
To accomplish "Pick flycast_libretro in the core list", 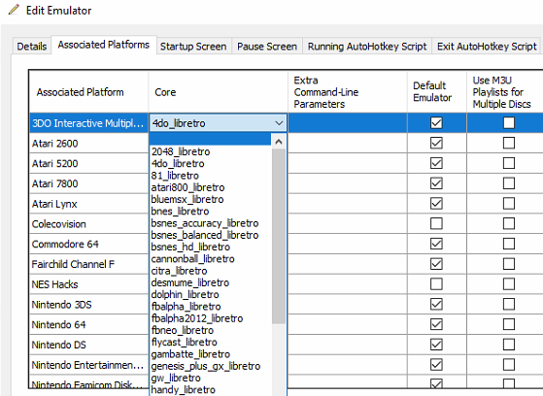I will 210,342.
